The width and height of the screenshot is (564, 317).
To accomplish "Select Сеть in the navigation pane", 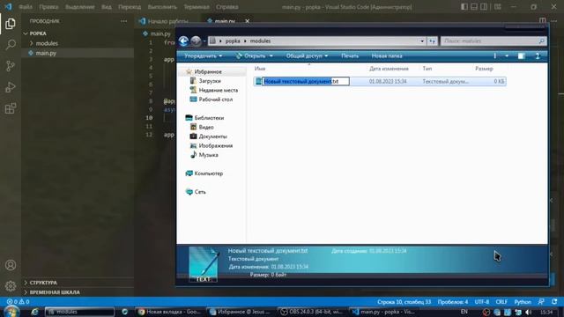I will coord(200,192).
